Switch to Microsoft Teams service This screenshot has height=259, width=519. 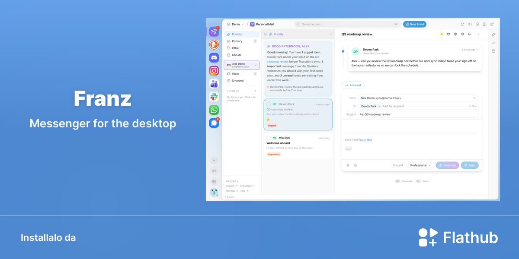[x=214, y=84]
